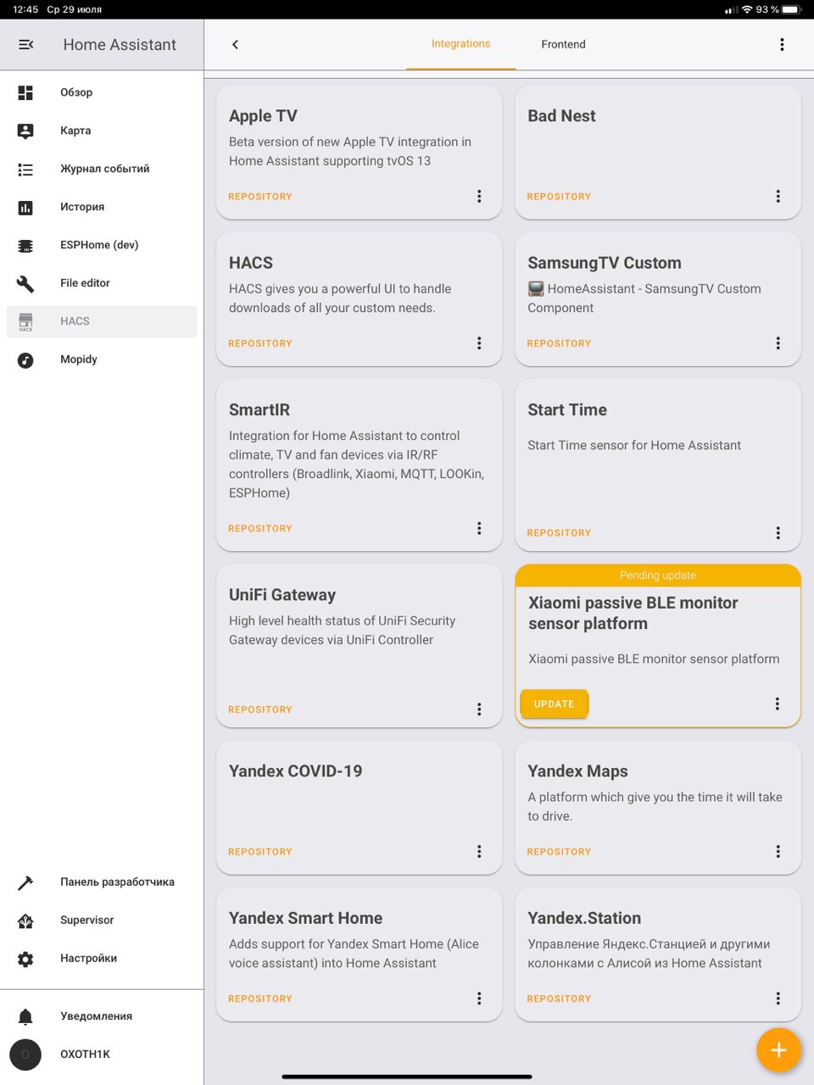Screen dimensions: 814x1085
Task: Open UniFi Gateway repository link
Action: [x=260, y=709]
